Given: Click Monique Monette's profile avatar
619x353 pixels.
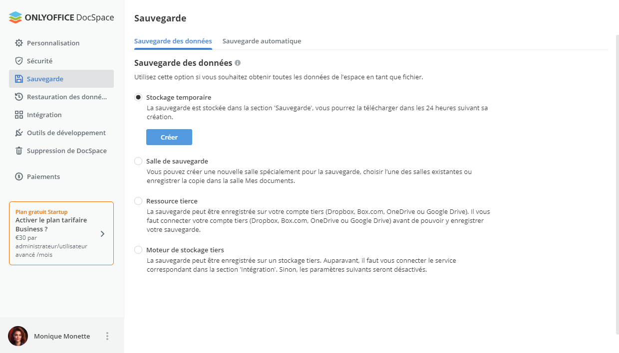Looking at the screenshot, I should coord(18,336).
